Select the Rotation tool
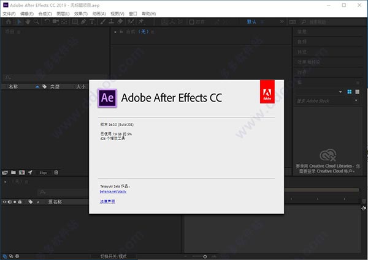The width and height of the screenshot is (368, 260). pyautogui.click(x=47, y=22)
